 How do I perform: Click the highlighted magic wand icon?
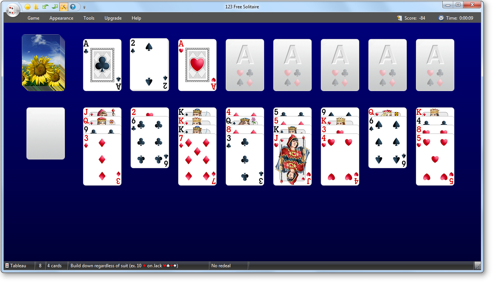[64, 7]
